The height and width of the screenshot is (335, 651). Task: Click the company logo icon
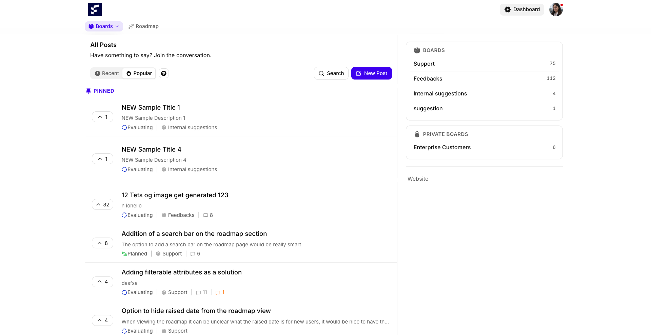[x=95, y=9]
